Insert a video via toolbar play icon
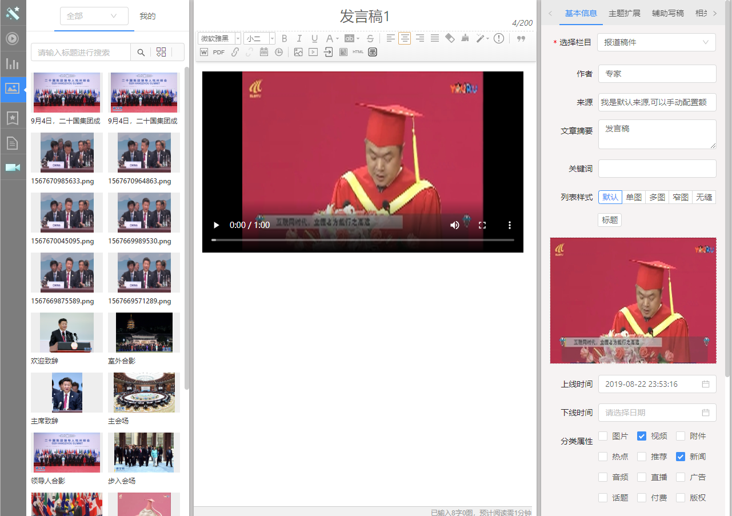Image resolution: width=732 pixels, height=516 pixels. [x=313, y=52]
